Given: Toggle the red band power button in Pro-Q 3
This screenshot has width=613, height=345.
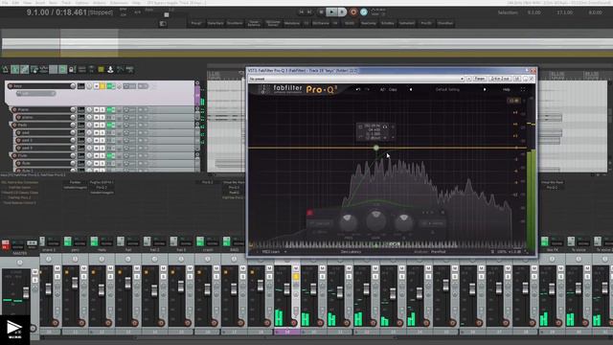Looking at the screenshot, I should click(309, 213).
